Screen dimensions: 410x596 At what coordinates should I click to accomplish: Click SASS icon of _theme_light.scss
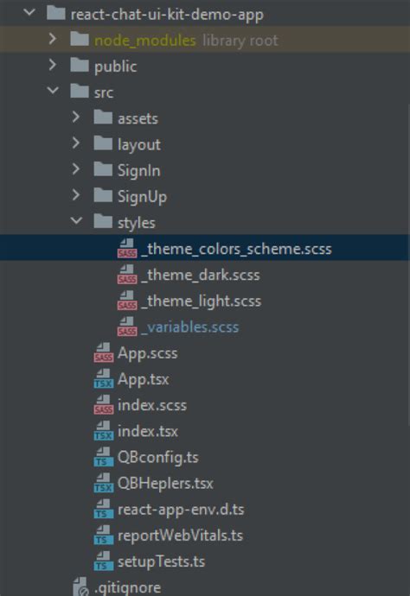(127, 301)
